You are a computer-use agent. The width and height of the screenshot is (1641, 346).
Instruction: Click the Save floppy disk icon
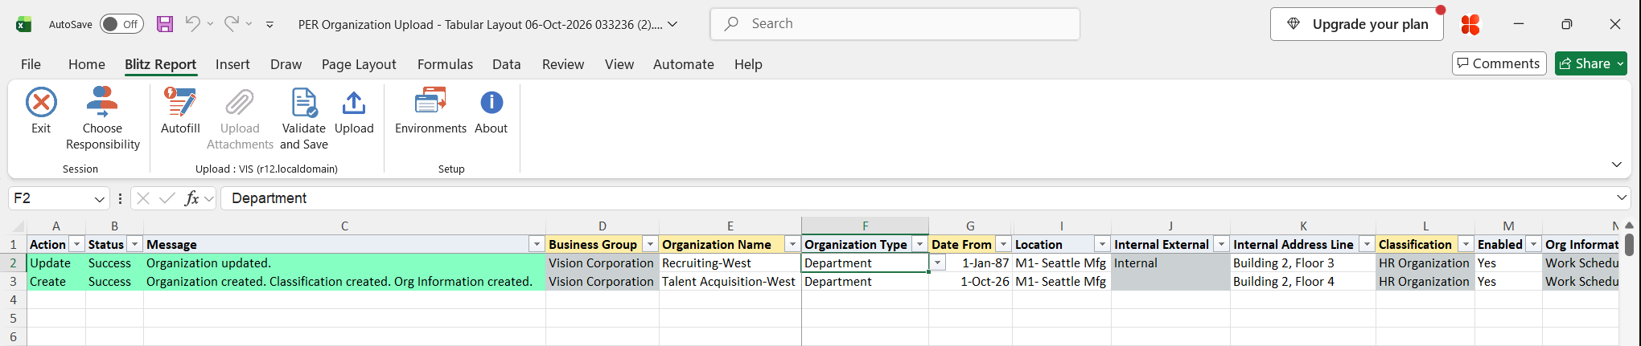click(165, 24)
